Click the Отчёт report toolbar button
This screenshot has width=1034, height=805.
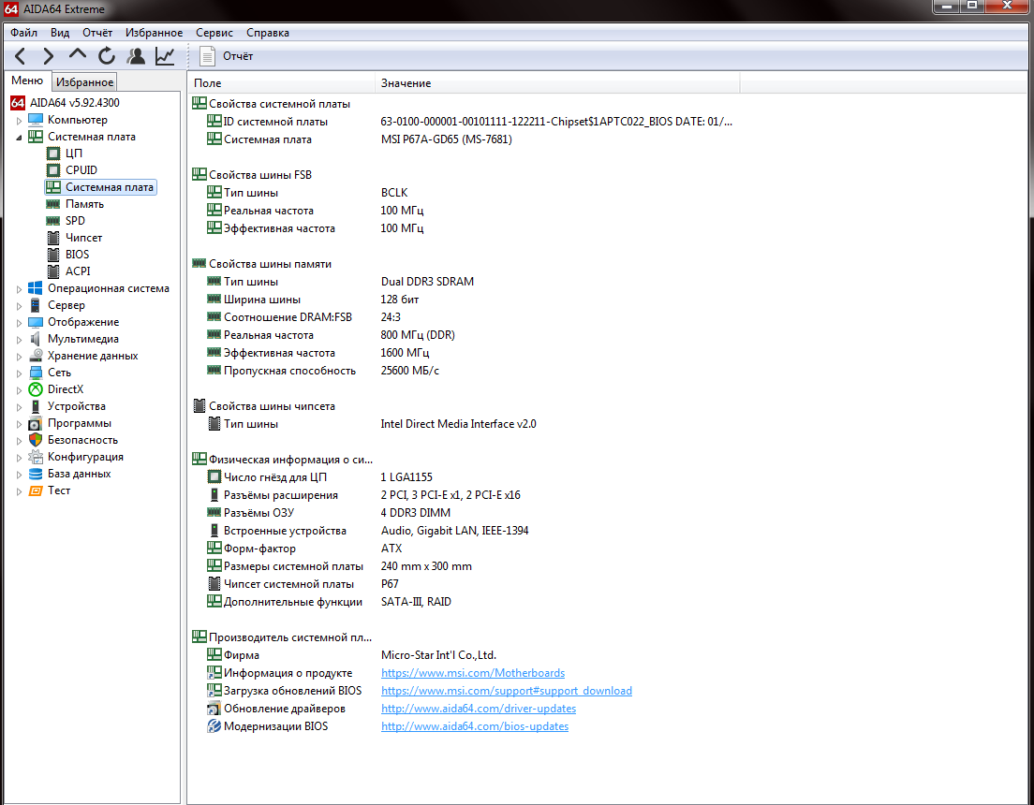click(x=227, y=57)
